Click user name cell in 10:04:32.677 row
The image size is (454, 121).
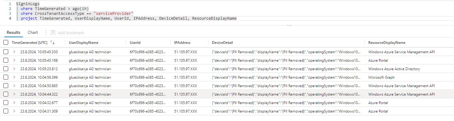tap(90, 103)
